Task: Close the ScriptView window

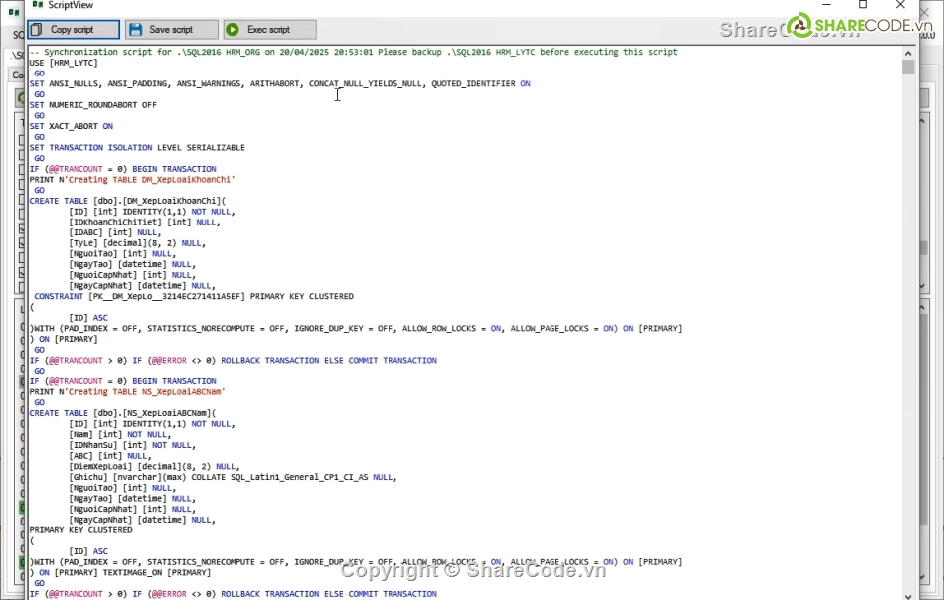Action: [x=900, y=5]
